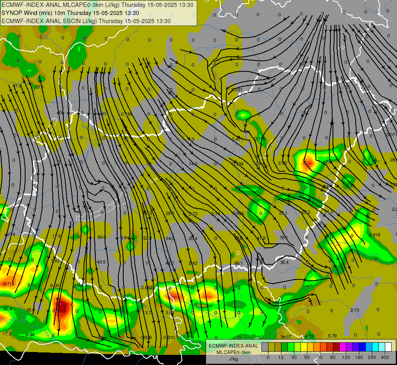The height and width of the screenshot is (365, 397).
Task: Click the map value 0.334
Action: (x=238, y=164)
